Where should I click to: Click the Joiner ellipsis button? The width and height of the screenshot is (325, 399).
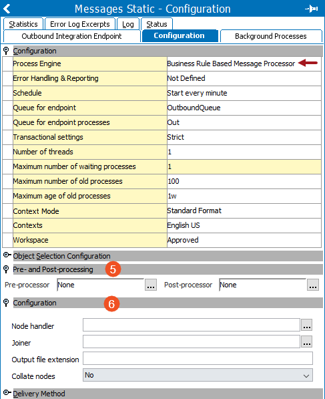pyautogui.click(x=307, y=342)
